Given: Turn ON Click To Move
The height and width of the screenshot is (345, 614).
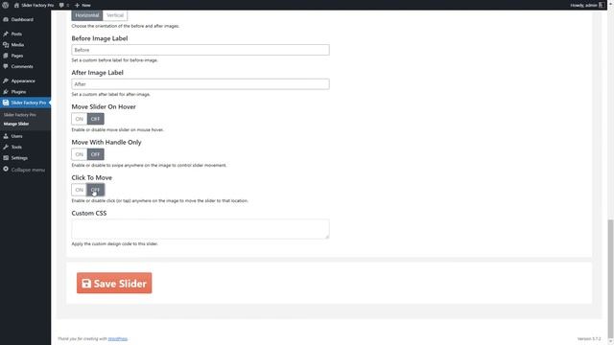Looking at the screenshot, I should pos(79,190).
